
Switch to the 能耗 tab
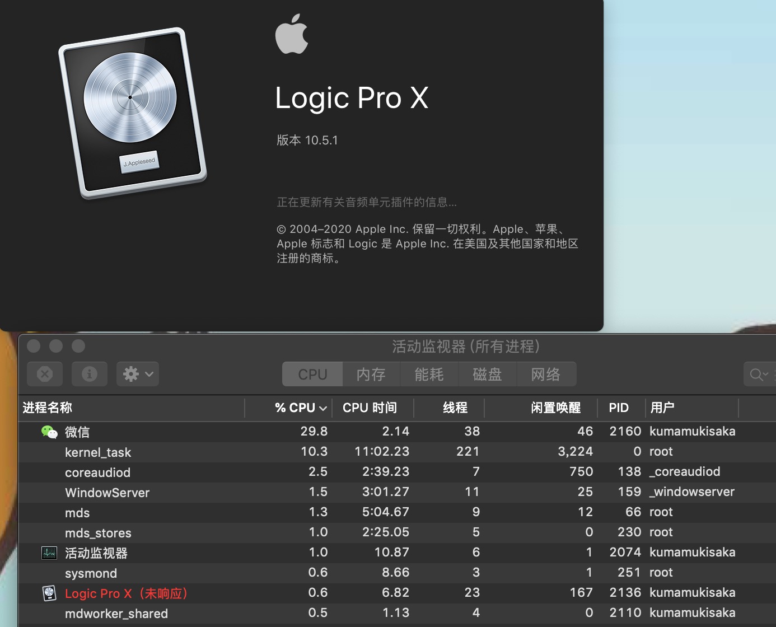(429, 375)
